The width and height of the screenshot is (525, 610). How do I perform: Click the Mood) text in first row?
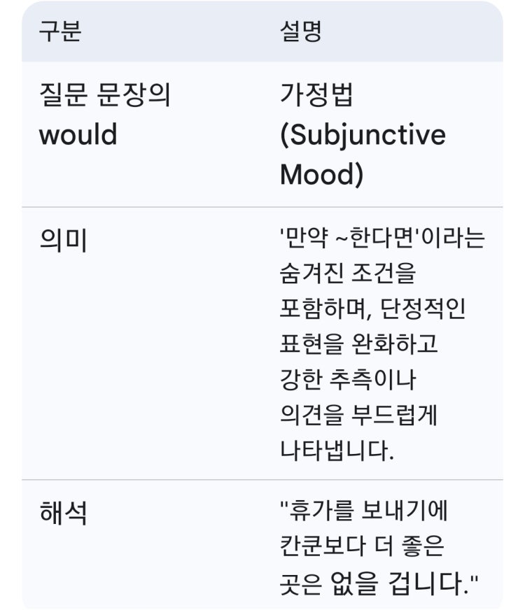(x=321, y=175)
